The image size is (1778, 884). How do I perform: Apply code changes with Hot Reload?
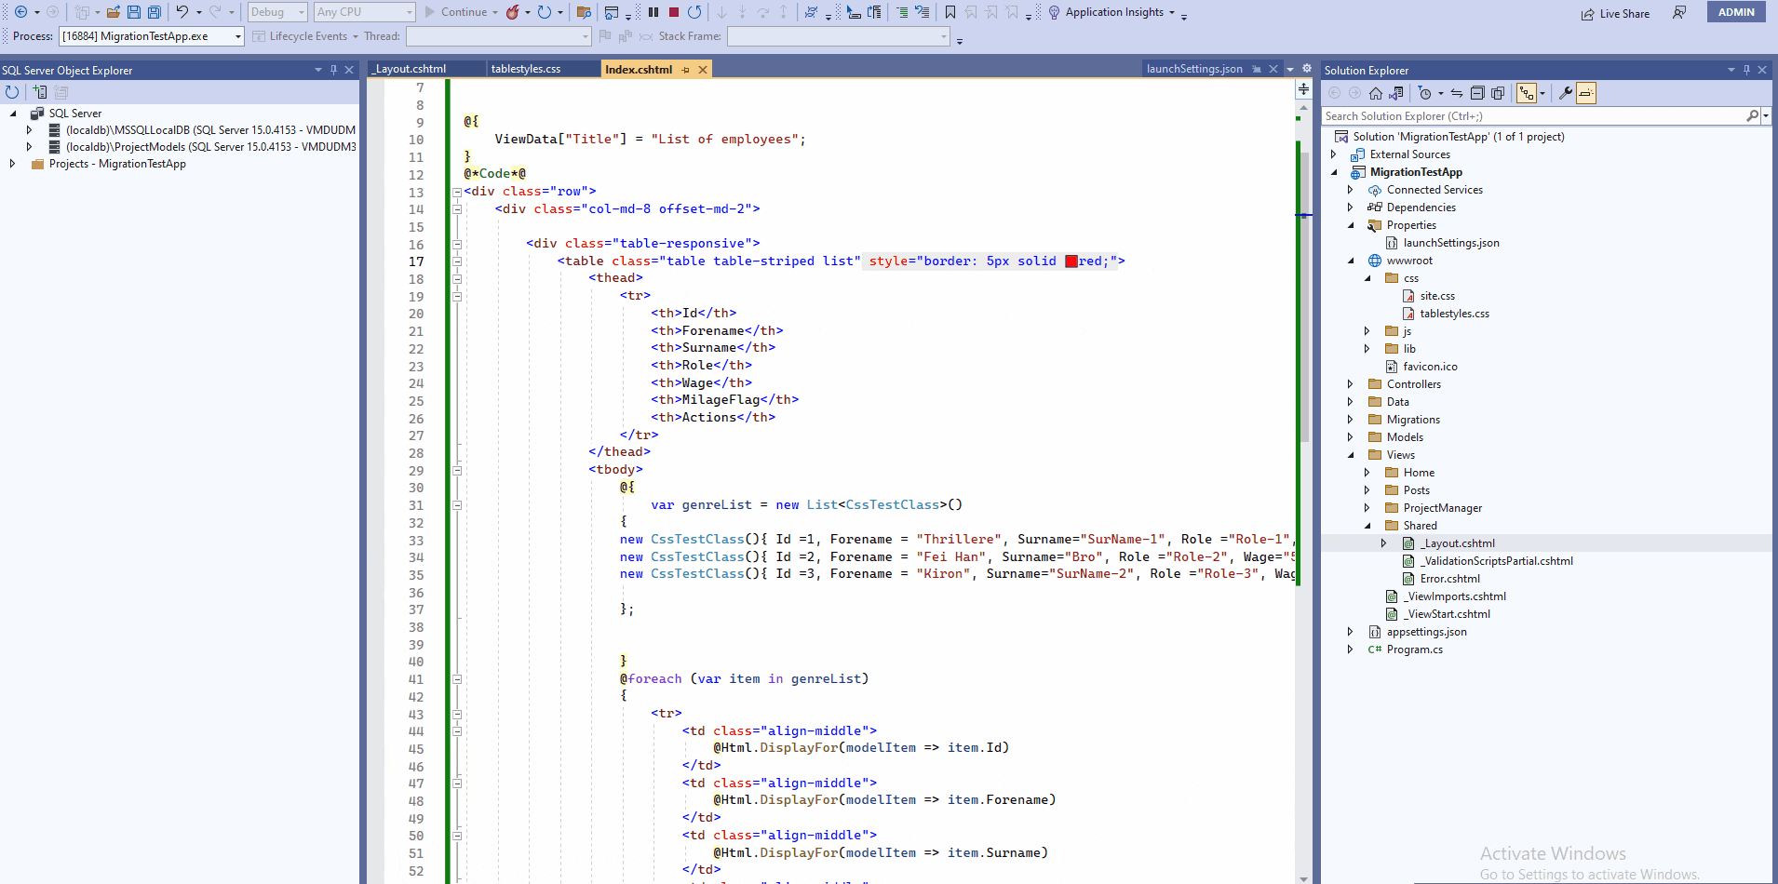coord(514,11)
